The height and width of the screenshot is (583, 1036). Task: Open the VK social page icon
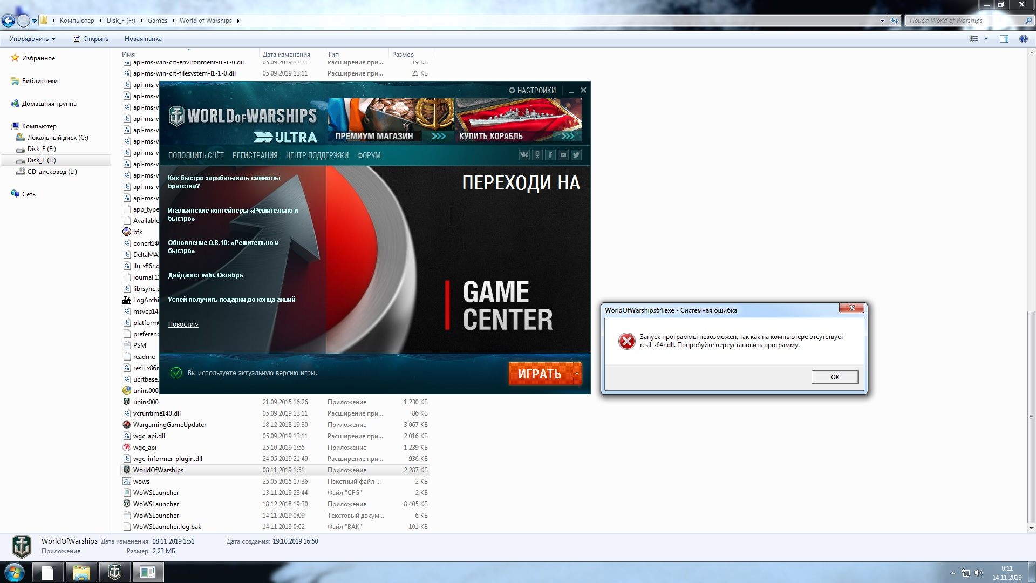pos(524,155)
